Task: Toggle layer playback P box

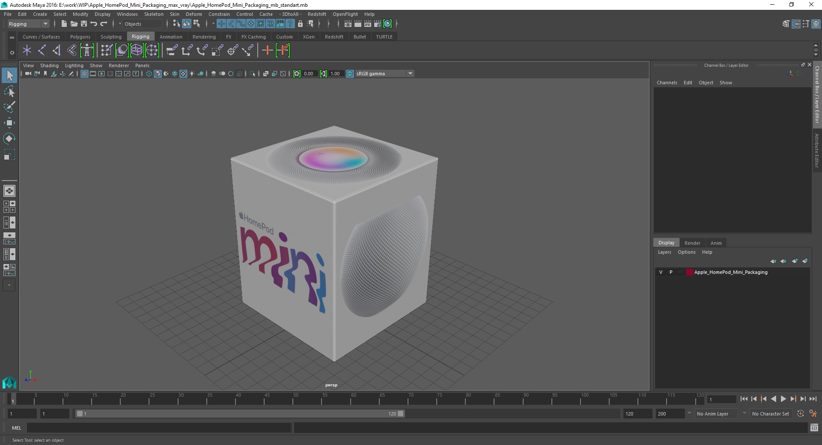Action: coord(671,272)
